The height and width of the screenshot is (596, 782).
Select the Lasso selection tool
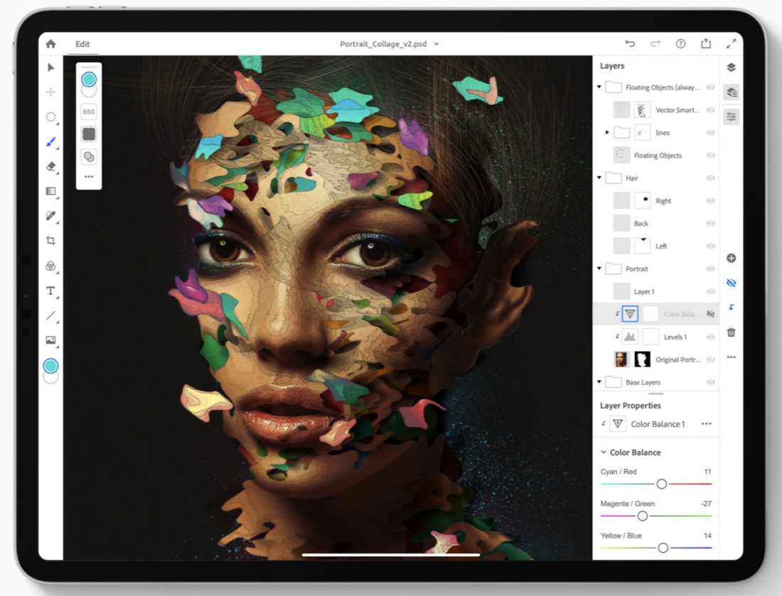[x=50, y=117]
